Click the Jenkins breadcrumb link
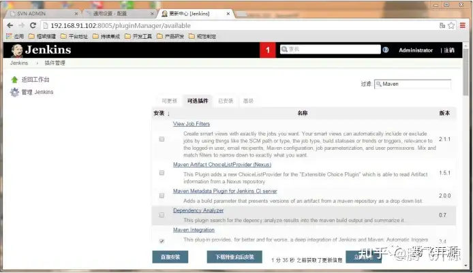 19,63
